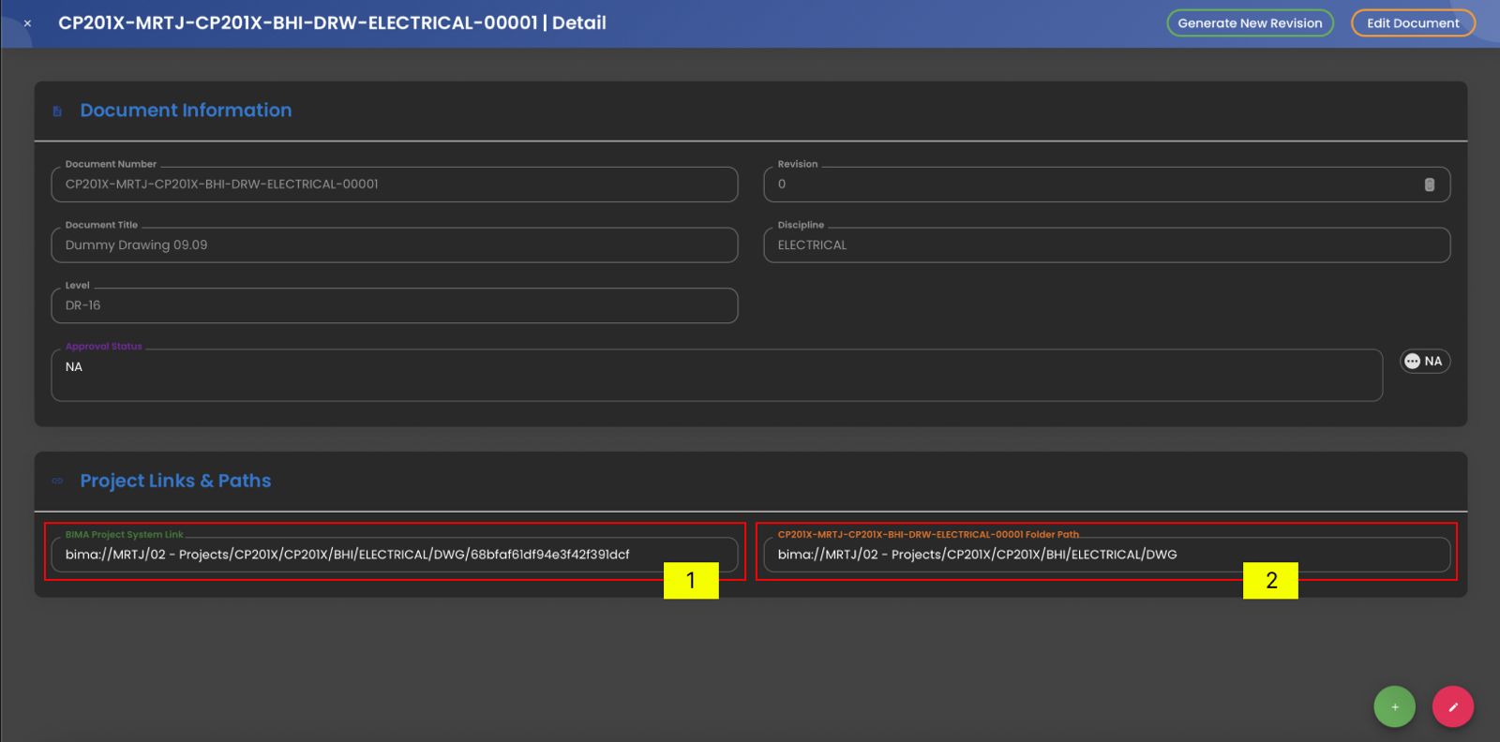1500x742 pixels.
Task: Click the green plus floating button
Action: click(x=1394, y=707)
